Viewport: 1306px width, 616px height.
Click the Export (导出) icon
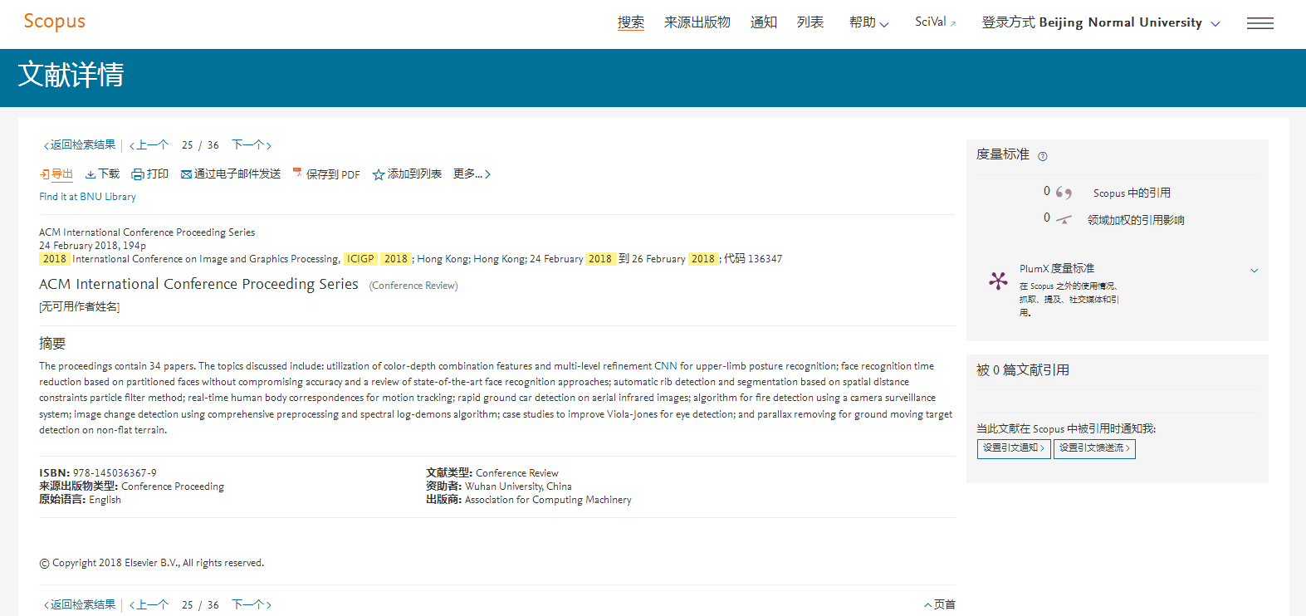click(x=45, y=174)
